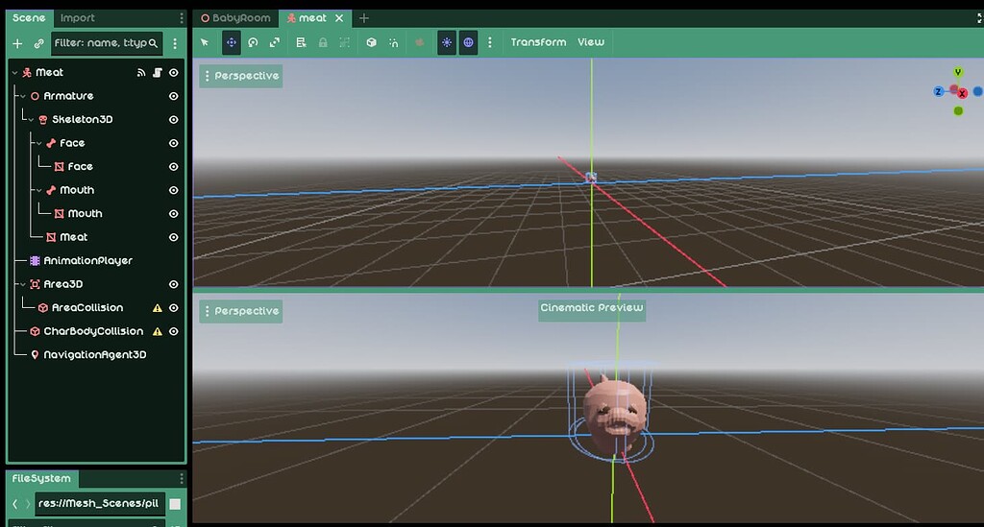Viewport: 984px width, 527px height.
Task: Close the meat scene tab
Action: [339, 18]
